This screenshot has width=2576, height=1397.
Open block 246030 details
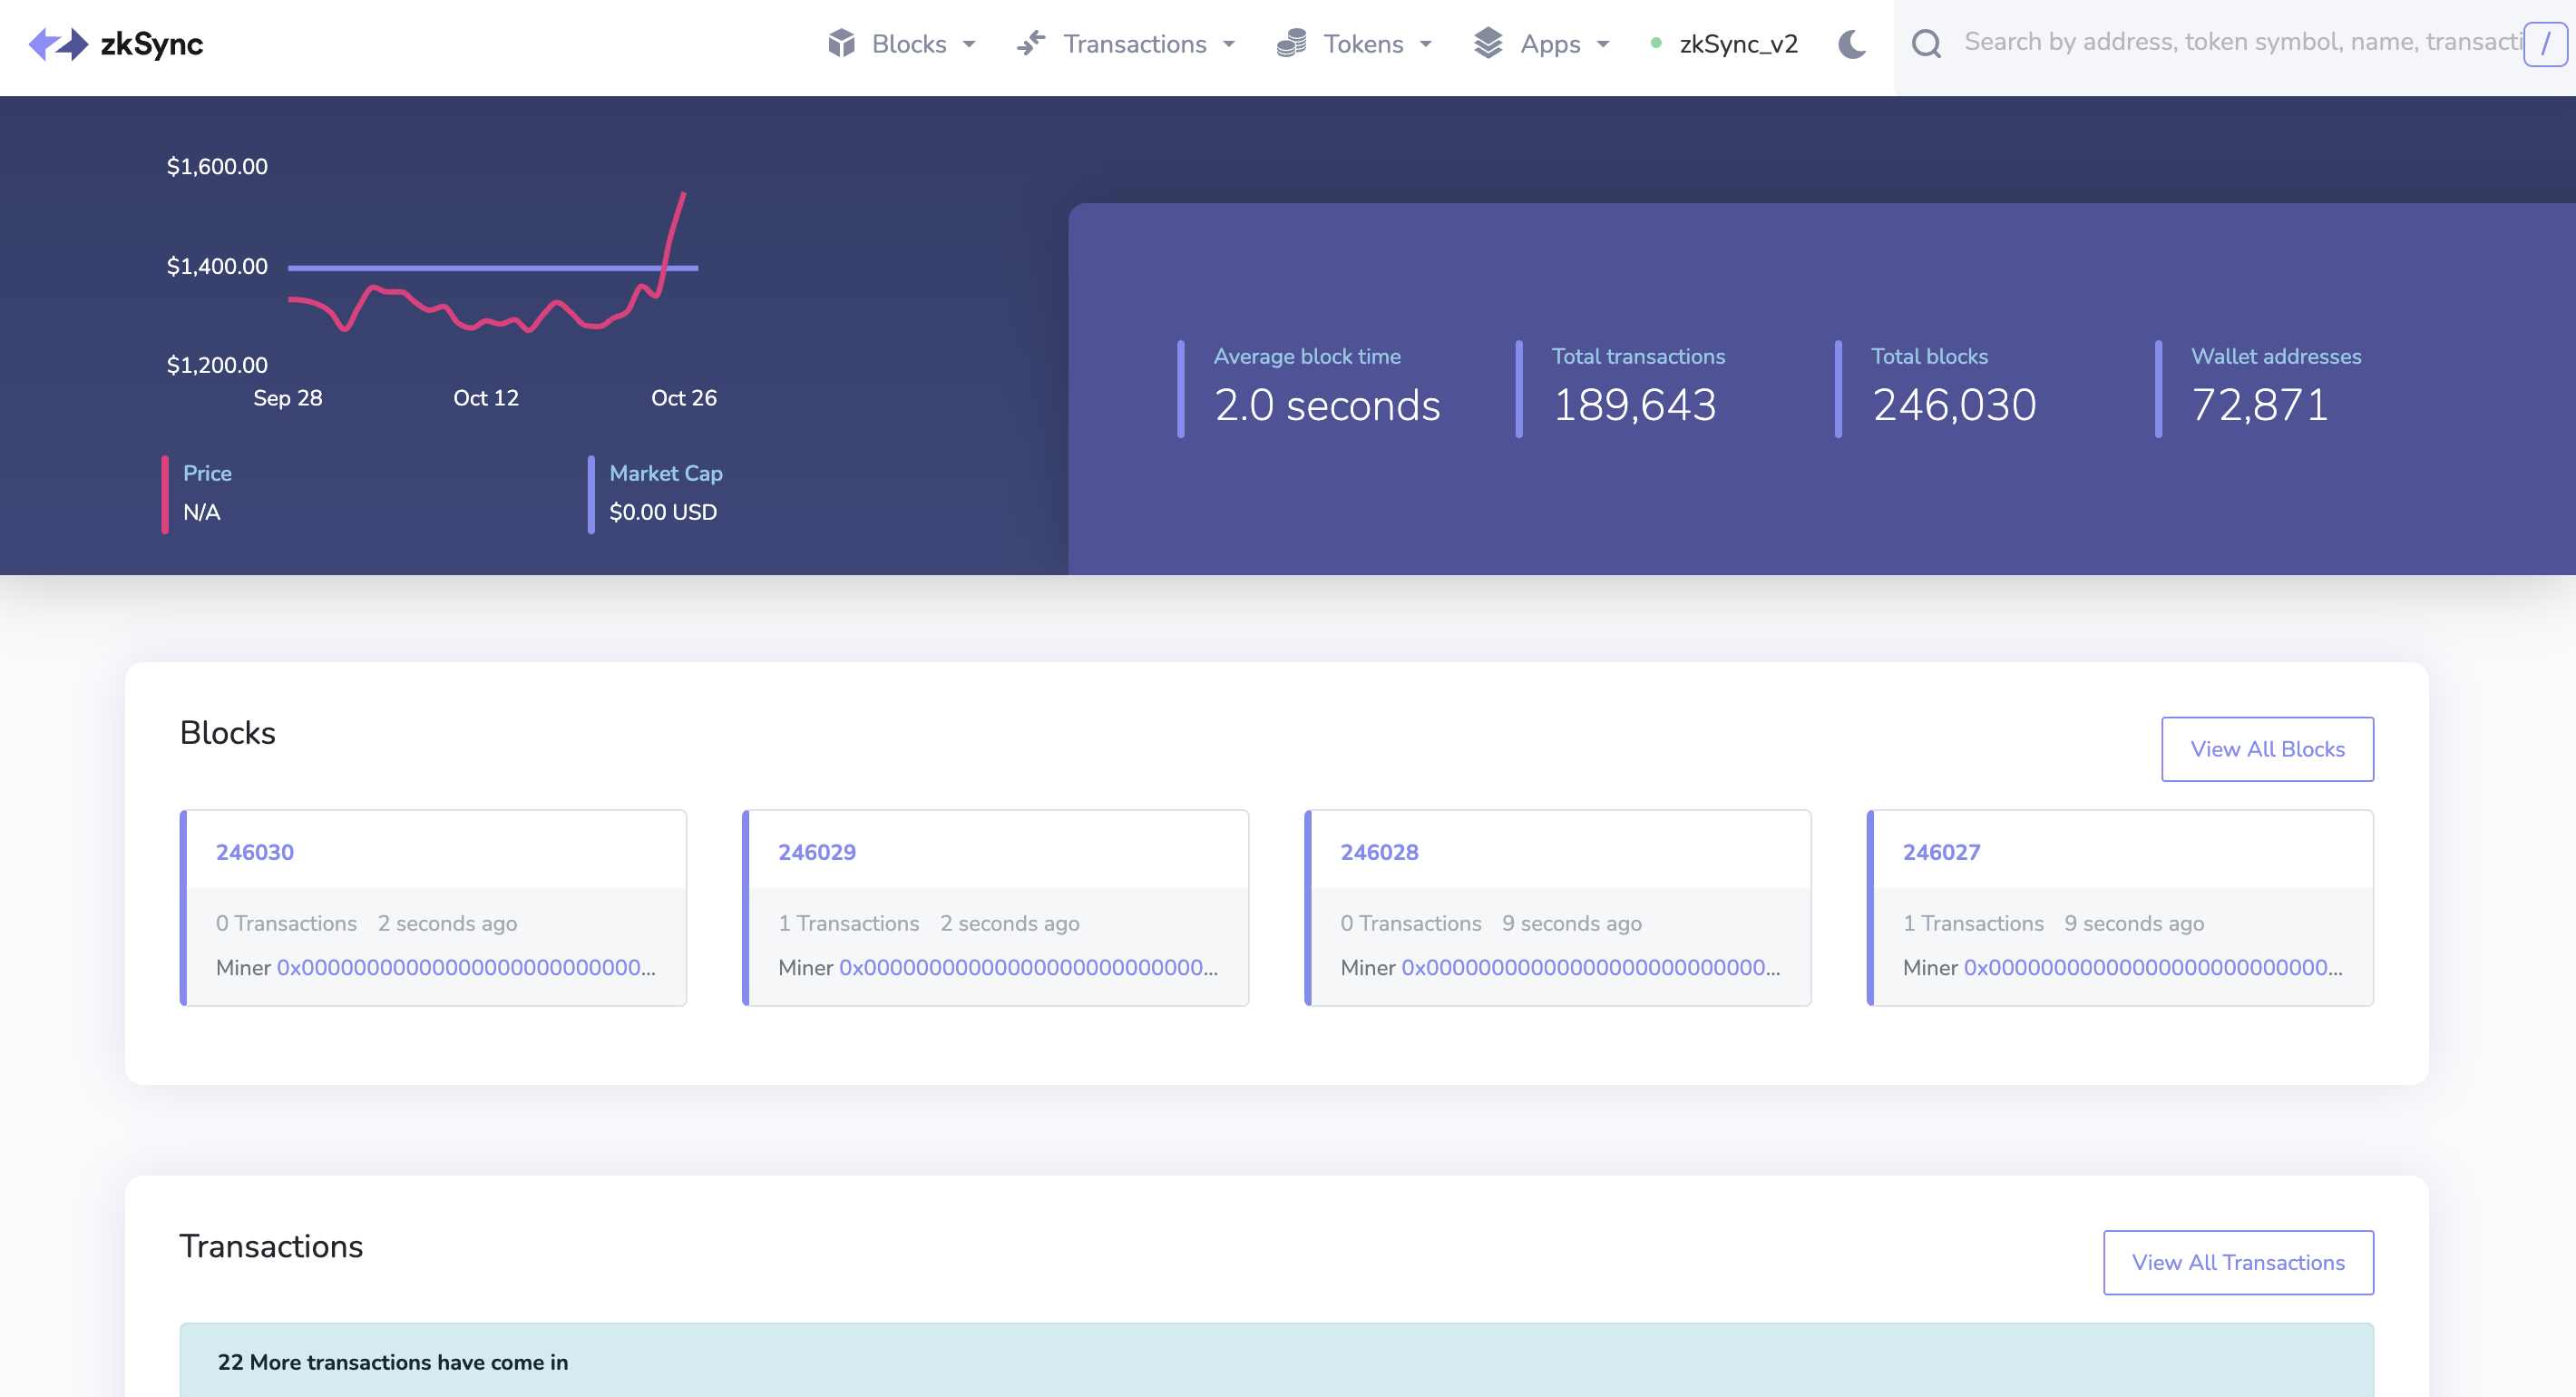pos(255,852)
